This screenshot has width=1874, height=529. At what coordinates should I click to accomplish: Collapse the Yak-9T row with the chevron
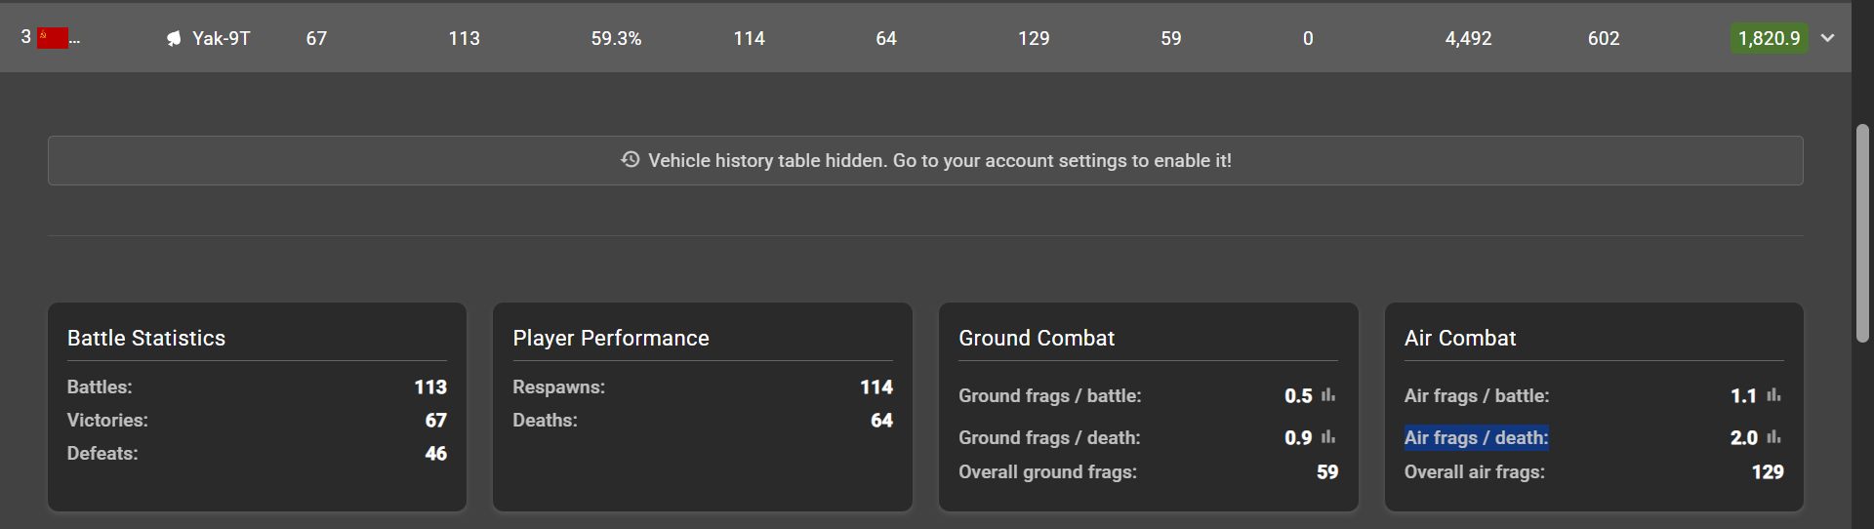[1828, 38]
